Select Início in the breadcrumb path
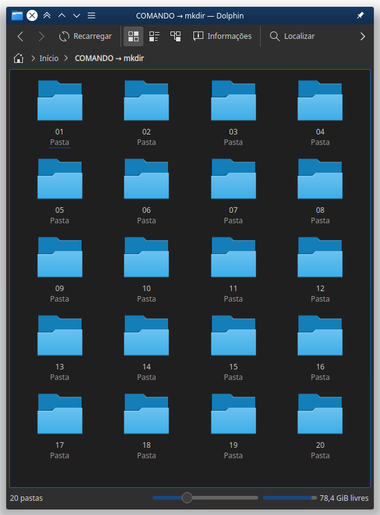Viewport: 380px width, 515px height. [x=49, y=59]
